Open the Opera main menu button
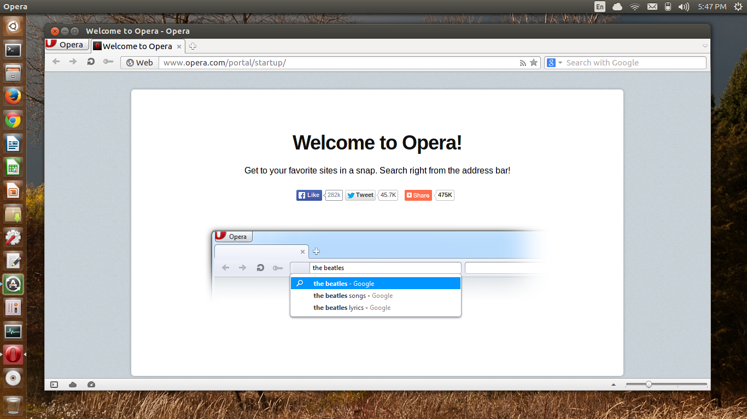This screenshot has width=747, height=419. click(x=67, y=45)
